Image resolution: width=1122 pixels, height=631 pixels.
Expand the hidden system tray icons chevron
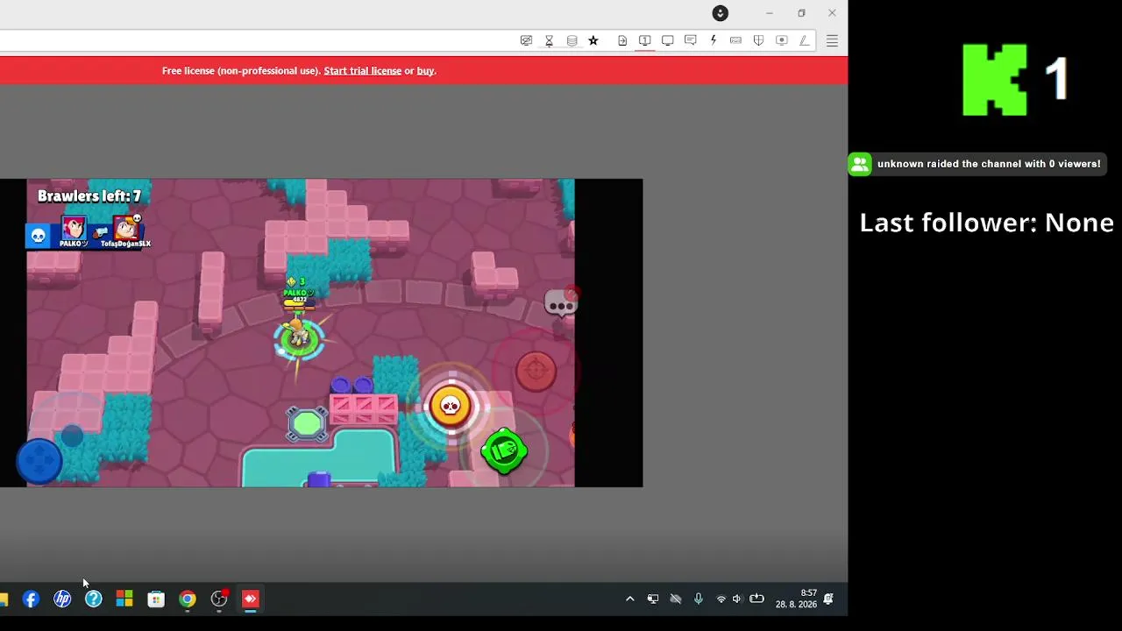tap(629, 599)
